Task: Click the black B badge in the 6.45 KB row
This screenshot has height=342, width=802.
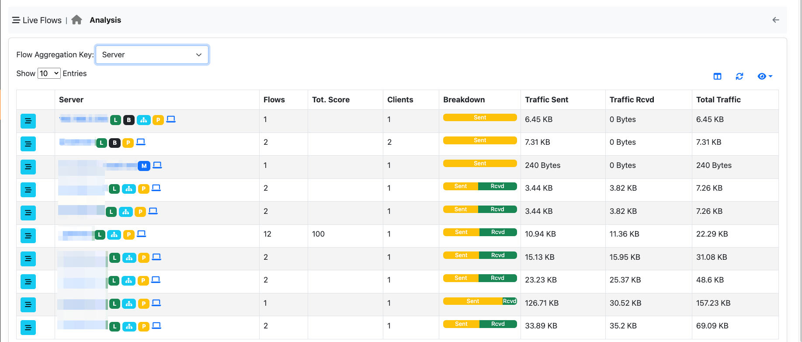Action: coord(128,120)
